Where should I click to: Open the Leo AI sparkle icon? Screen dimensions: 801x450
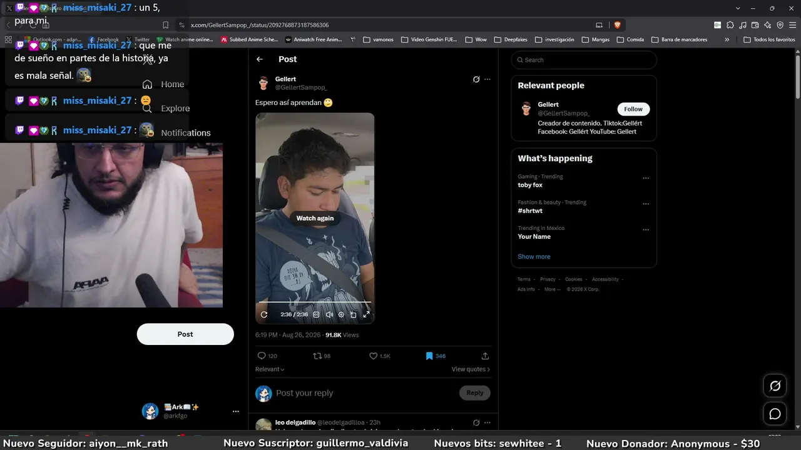pos(767,25)
